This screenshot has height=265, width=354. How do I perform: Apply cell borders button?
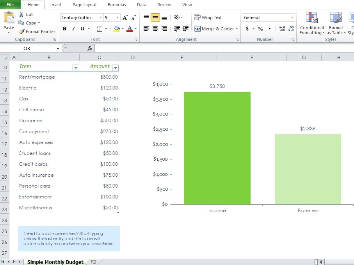pos(100,28)
